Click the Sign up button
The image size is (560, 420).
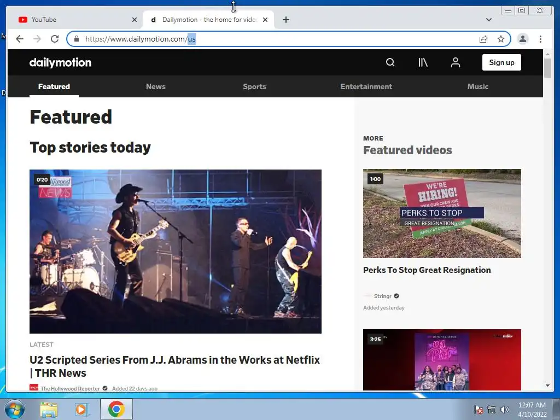(501, 62)
